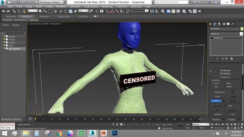Toggle the Auto Key button
This screenshot has height=137, width=244.
point(188,124)
